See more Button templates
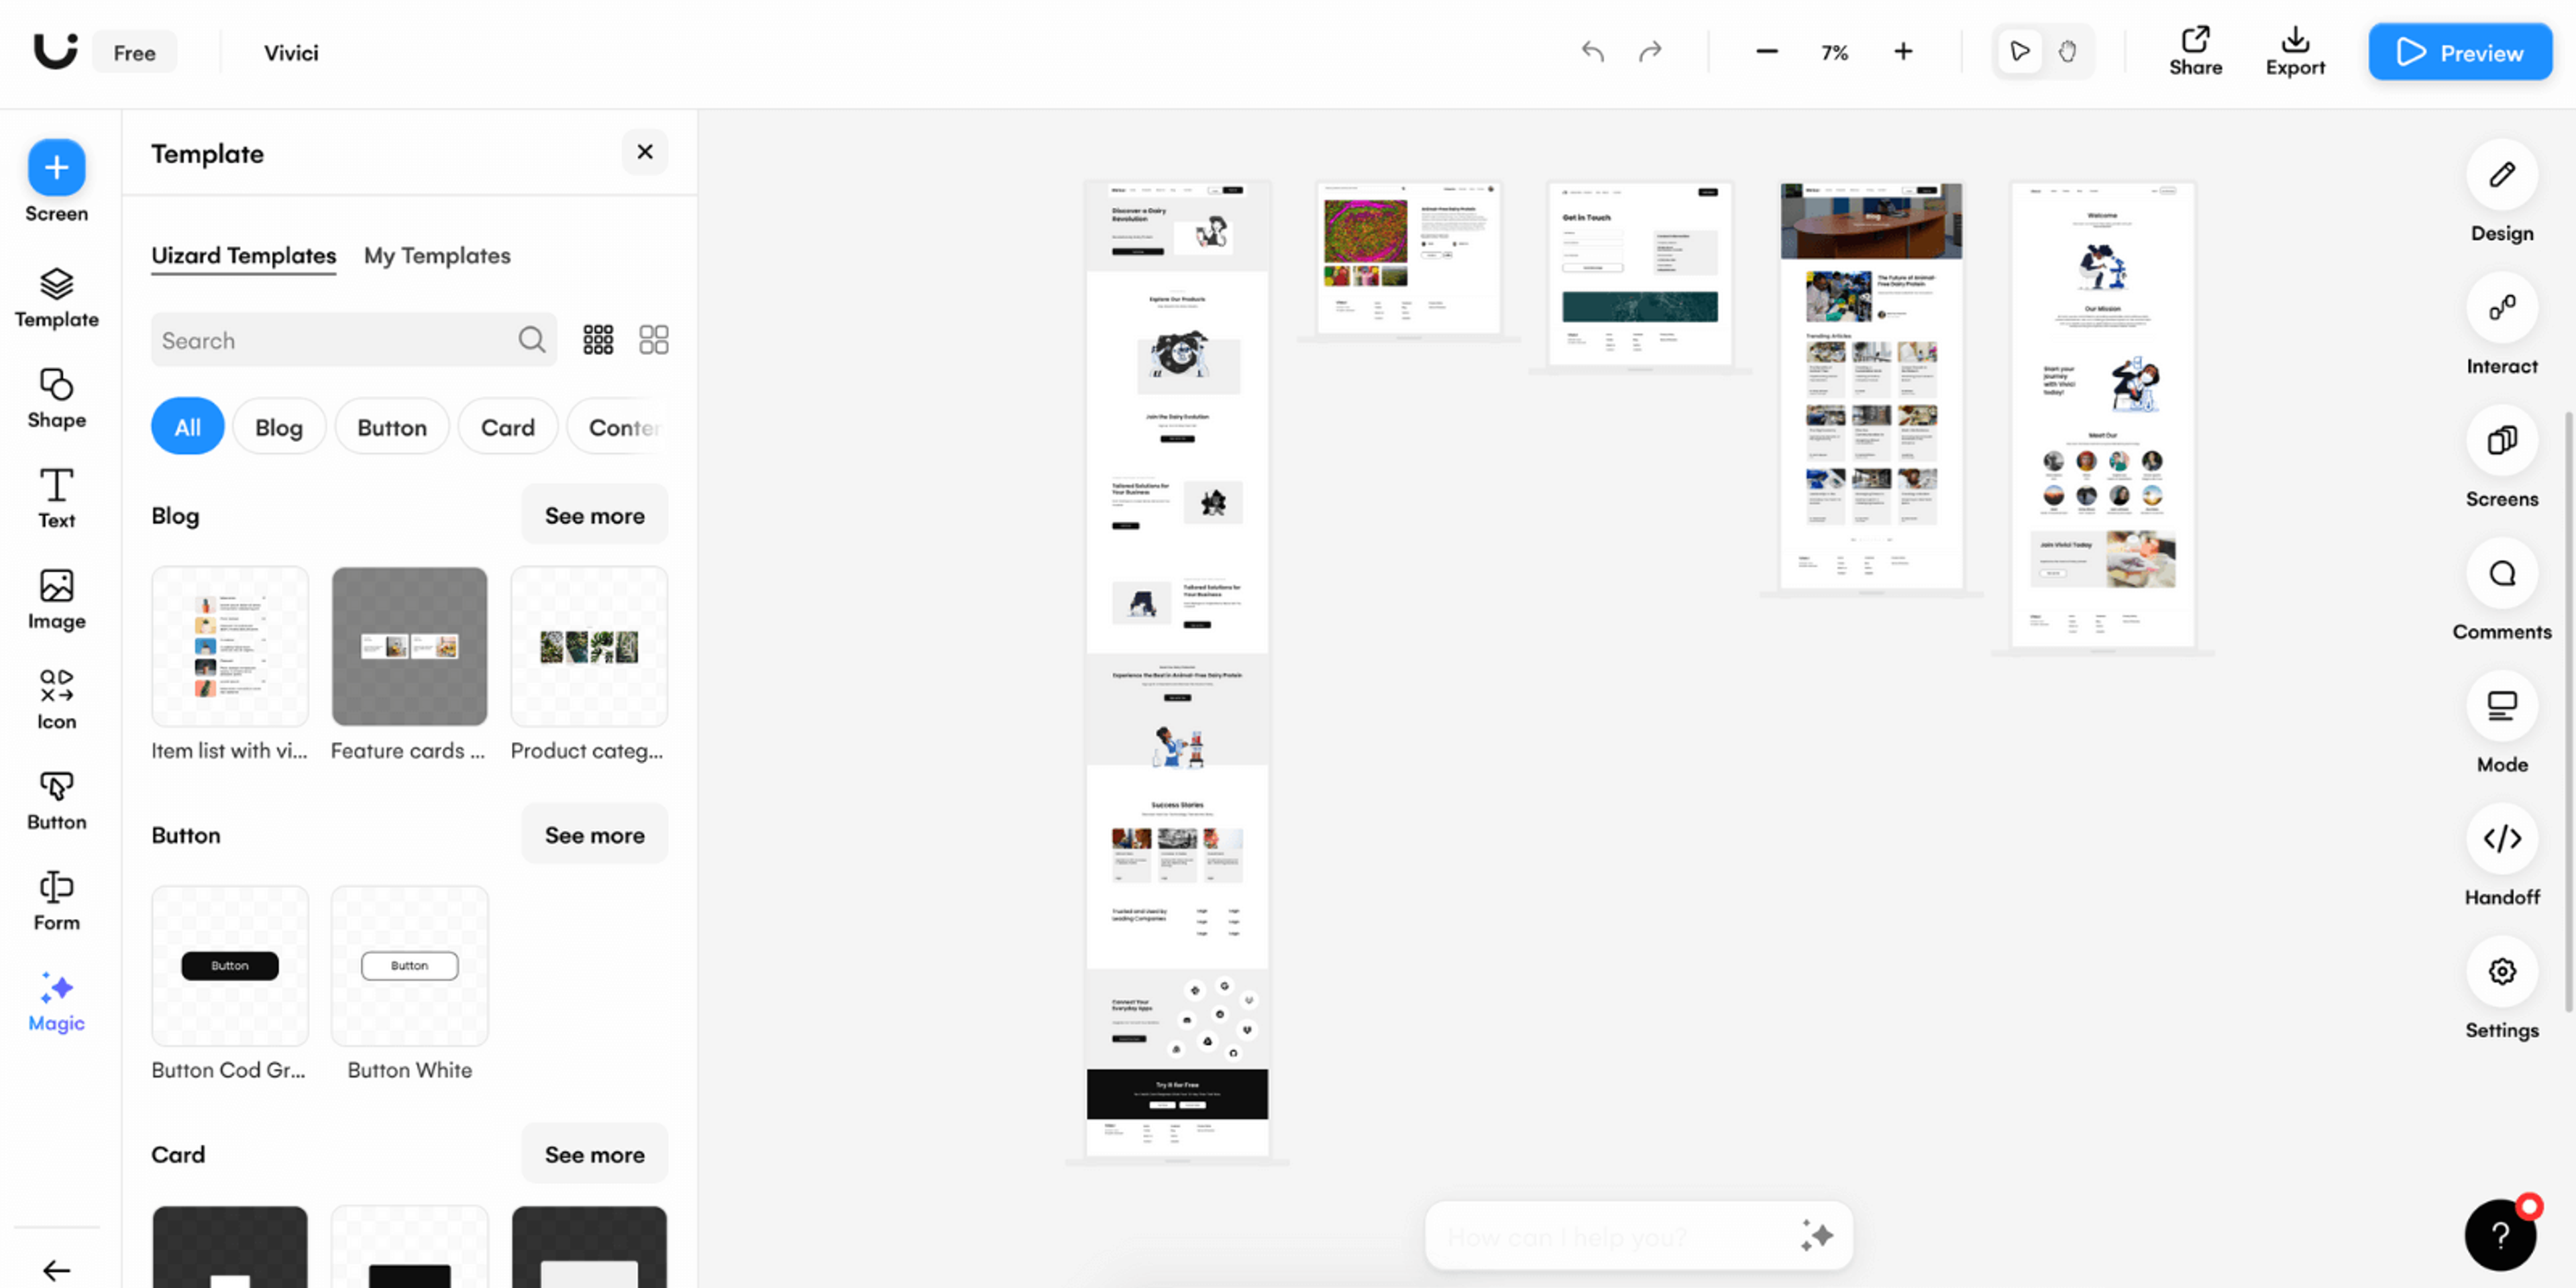Screen dimensions: 2576x1288 point(594,835)
